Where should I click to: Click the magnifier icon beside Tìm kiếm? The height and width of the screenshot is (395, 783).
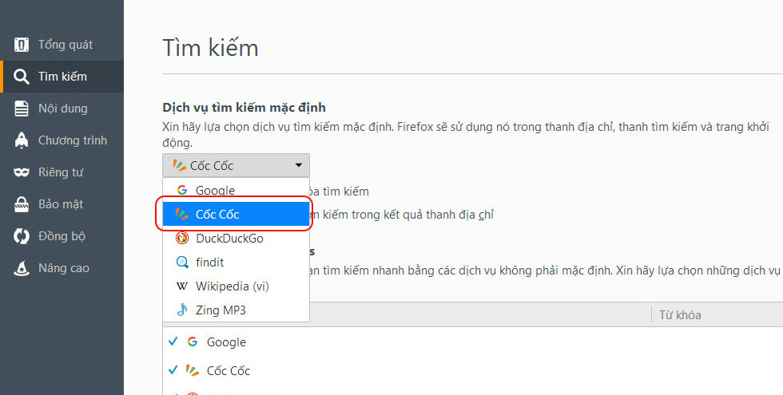22,77
